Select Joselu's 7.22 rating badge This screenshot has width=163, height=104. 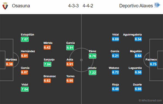tap(93, 73)
